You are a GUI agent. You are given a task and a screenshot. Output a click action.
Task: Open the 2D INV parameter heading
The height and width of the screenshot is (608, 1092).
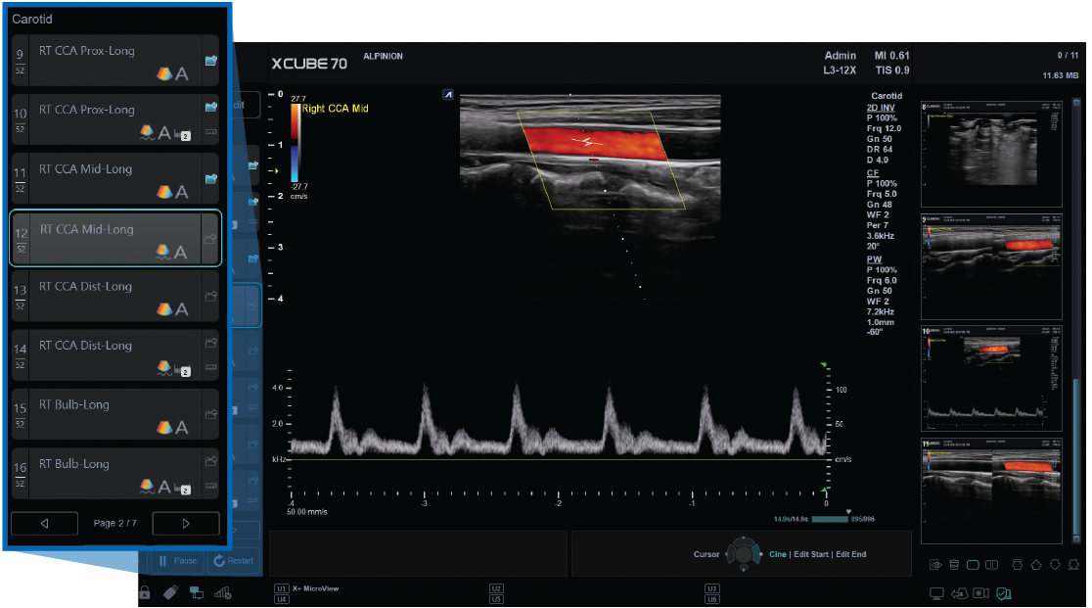(x=881, y=108)
